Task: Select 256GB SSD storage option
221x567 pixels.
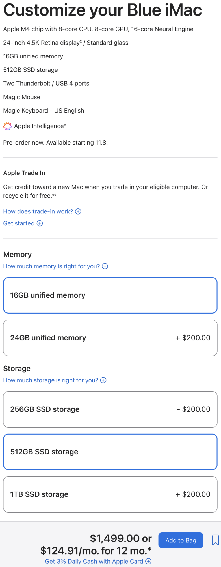Action: 110,409
